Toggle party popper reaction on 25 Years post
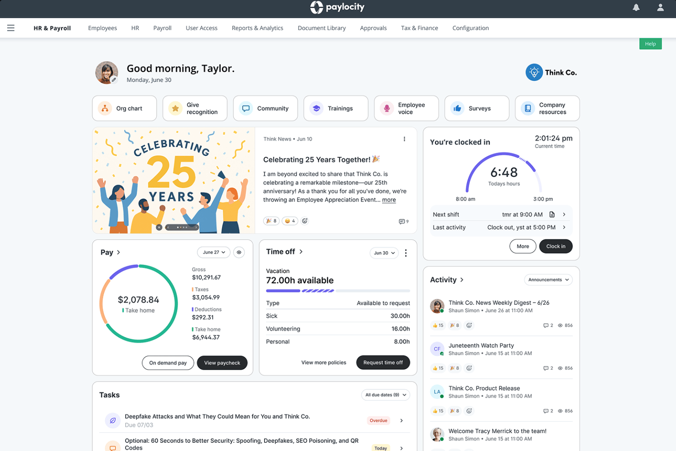The width and height of the screenshot is (676, 451). 271,221
